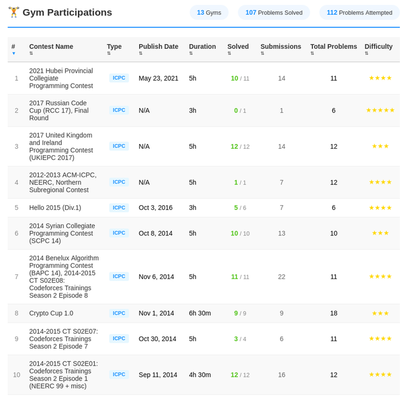
Task: Click the Submissions sort arrows icon
Action: coord(262,54)
